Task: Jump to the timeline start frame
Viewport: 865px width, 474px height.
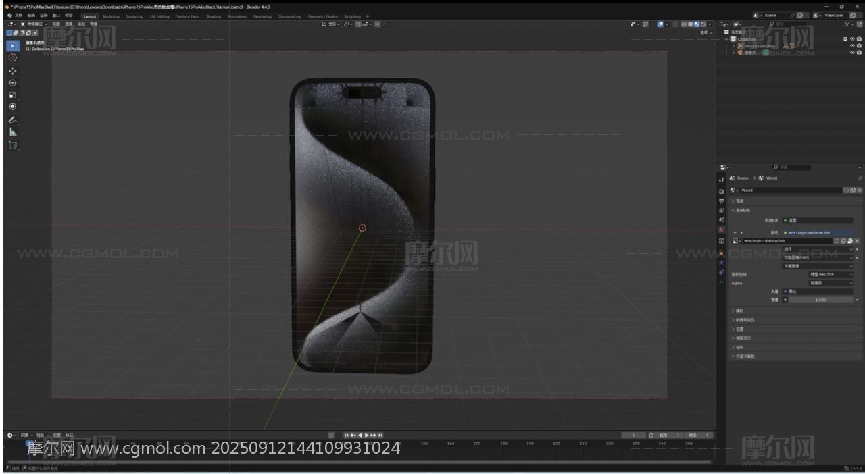Action: tap(347, 435)
